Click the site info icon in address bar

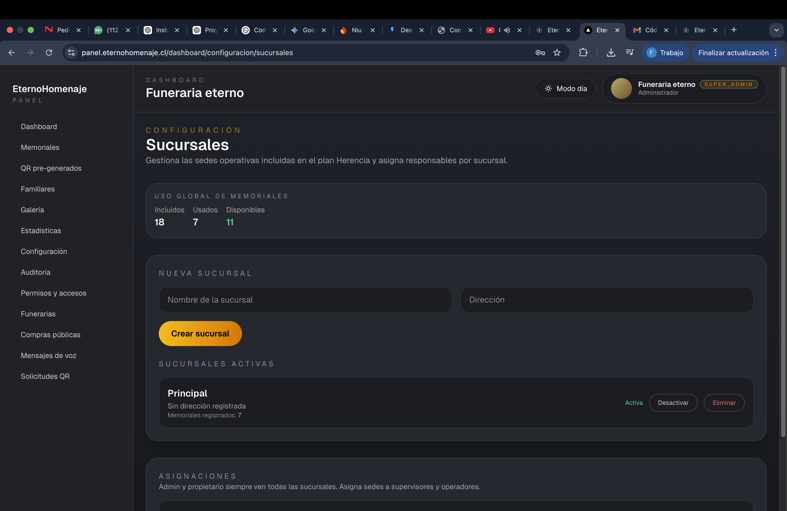pyautogui.click(x=71, y=53)
